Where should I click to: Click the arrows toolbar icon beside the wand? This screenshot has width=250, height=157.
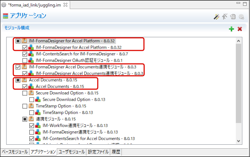coord(225,16)
